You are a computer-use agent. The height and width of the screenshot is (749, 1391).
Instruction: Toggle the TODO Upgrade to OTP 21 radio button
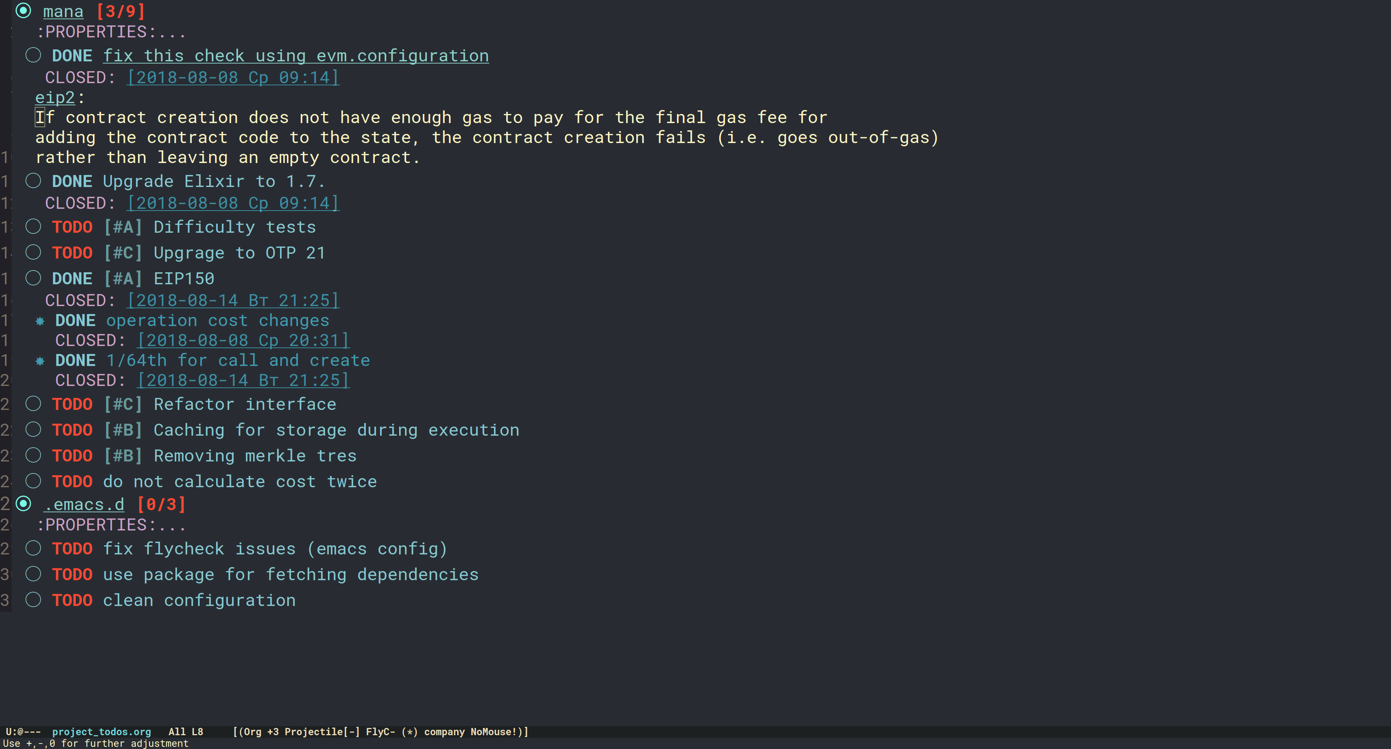[x=32, y=252]
